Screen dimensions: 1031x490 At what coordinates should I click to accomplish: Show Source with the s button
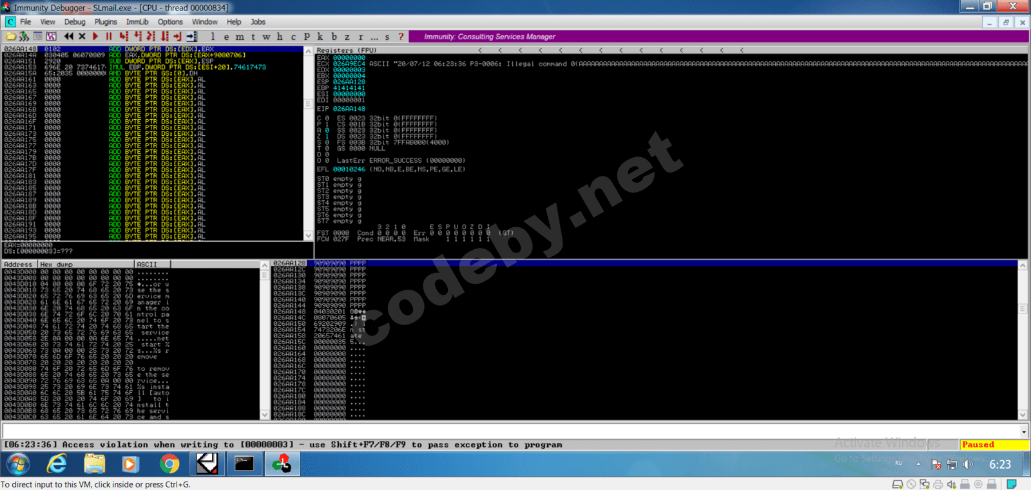pos(387,37)
